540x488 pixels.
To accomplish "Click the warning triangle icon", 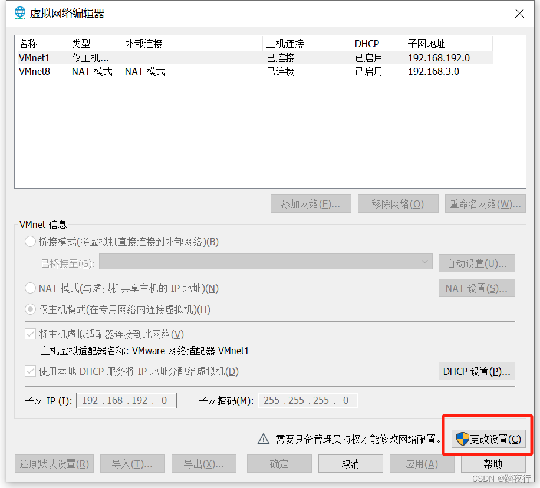I will click(x=264, y=438).
